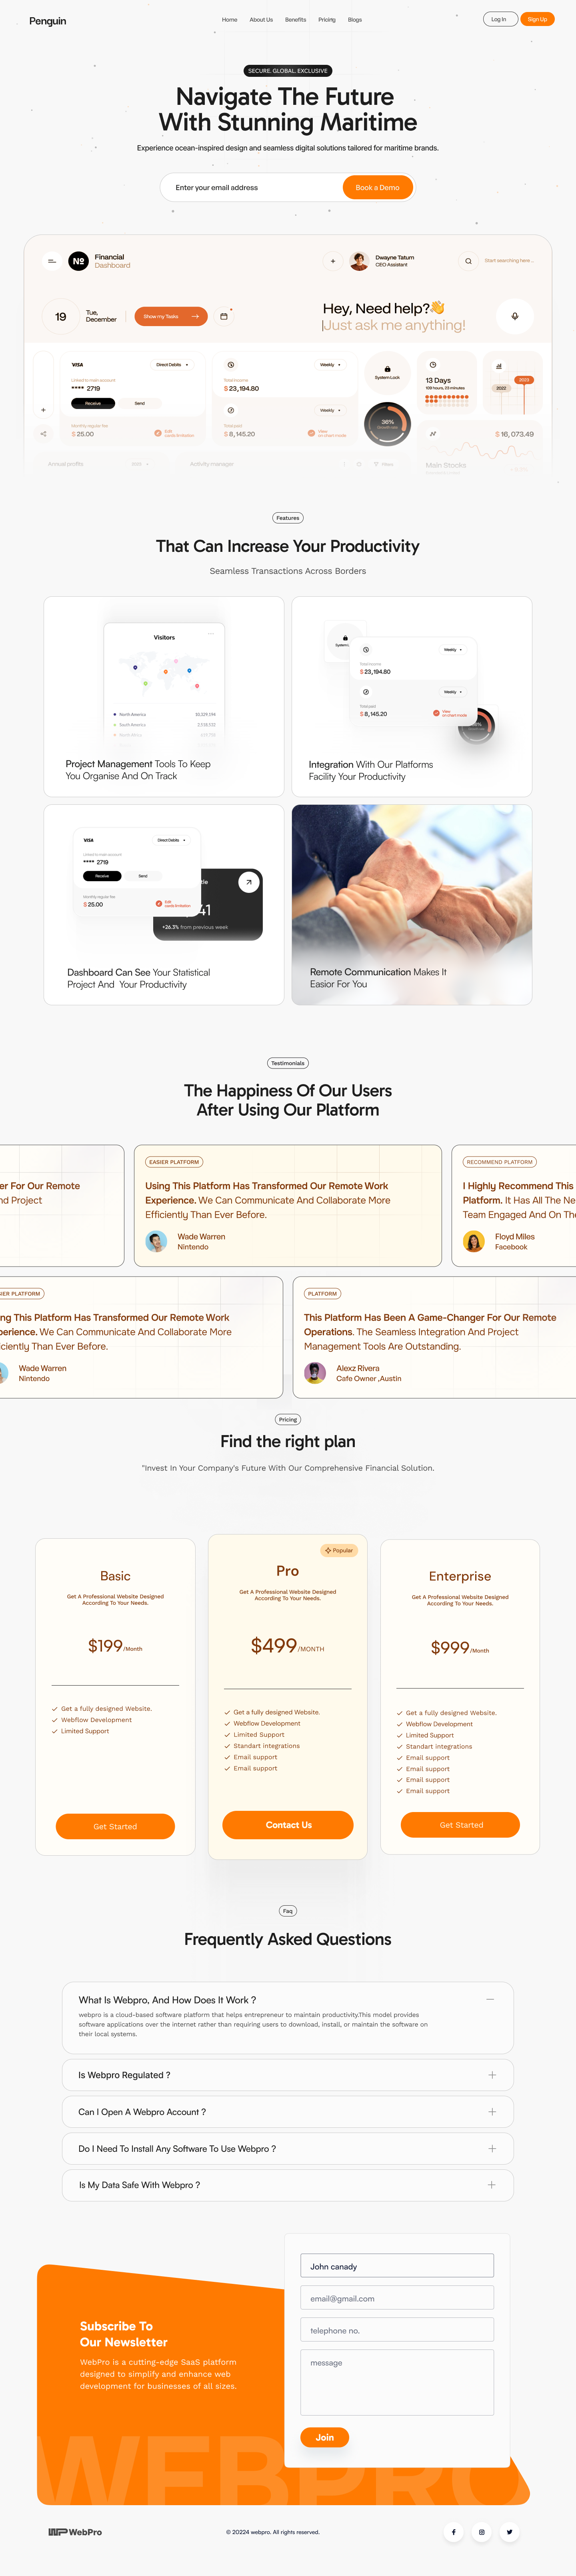Click the email@gmail.com input field
Image resolution: width=576 pixels, height=2576 pixels.
397,2298
